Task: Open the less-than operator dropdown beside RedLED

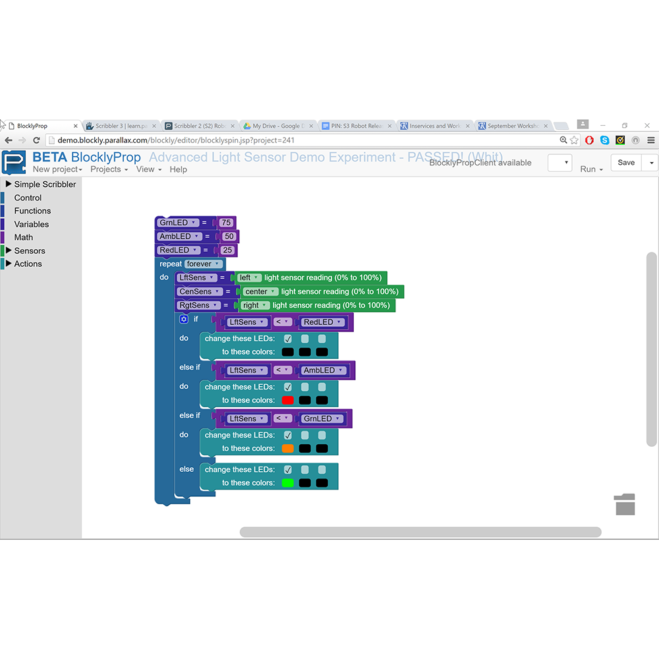Action: click(283, 322)
